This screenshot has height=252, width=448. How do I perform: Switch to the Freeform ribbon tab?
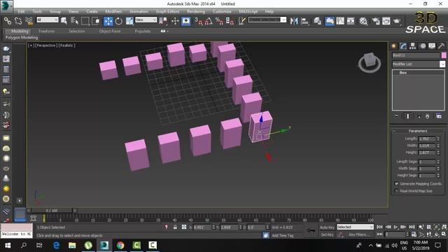[x=47, y=31]
